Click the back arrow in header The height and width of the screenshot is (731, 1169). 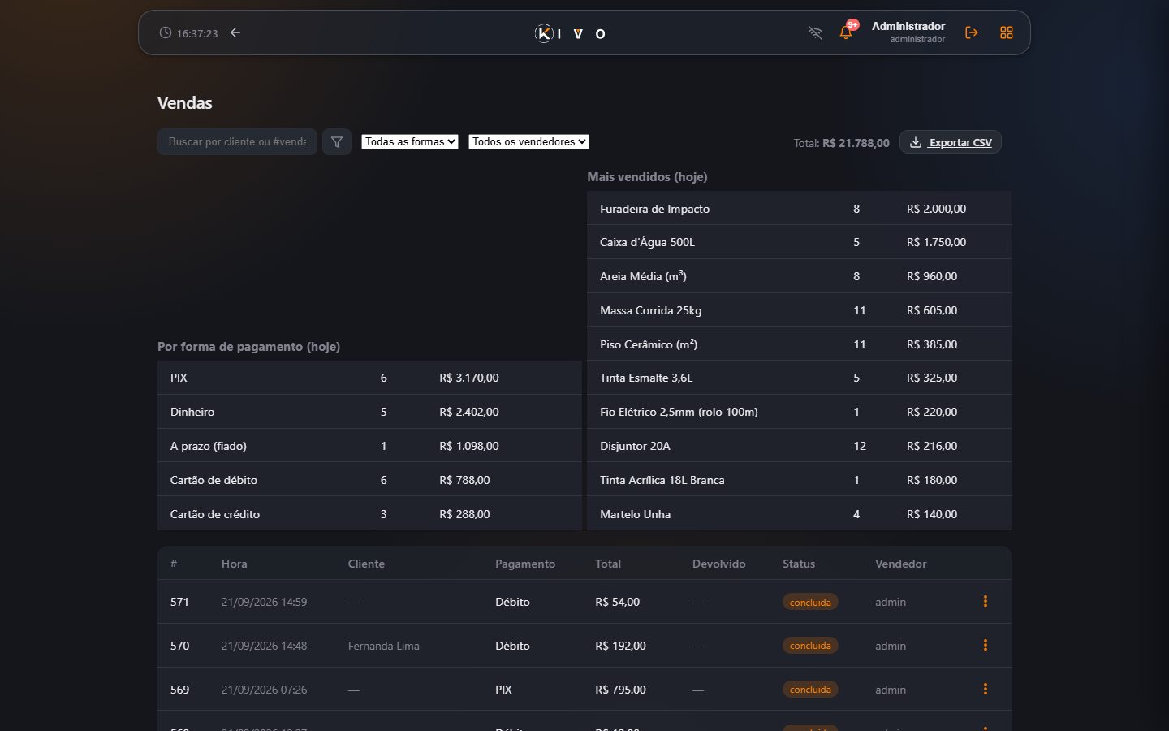coord(235,32)
